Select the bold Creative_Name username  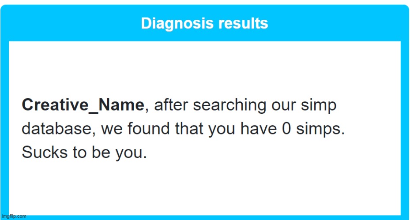pyautogui.click(x=83, y=105)
